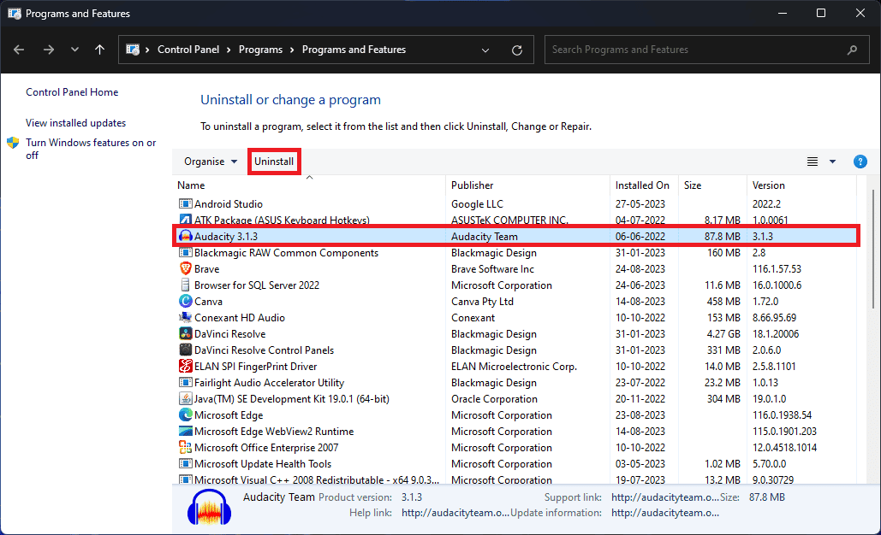
Task: Click large Audacity icon in details pane
Action: tap(209, 507)
